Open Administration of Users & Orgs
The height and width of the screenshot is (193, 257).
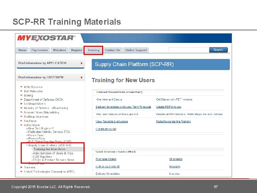(53, 153)
